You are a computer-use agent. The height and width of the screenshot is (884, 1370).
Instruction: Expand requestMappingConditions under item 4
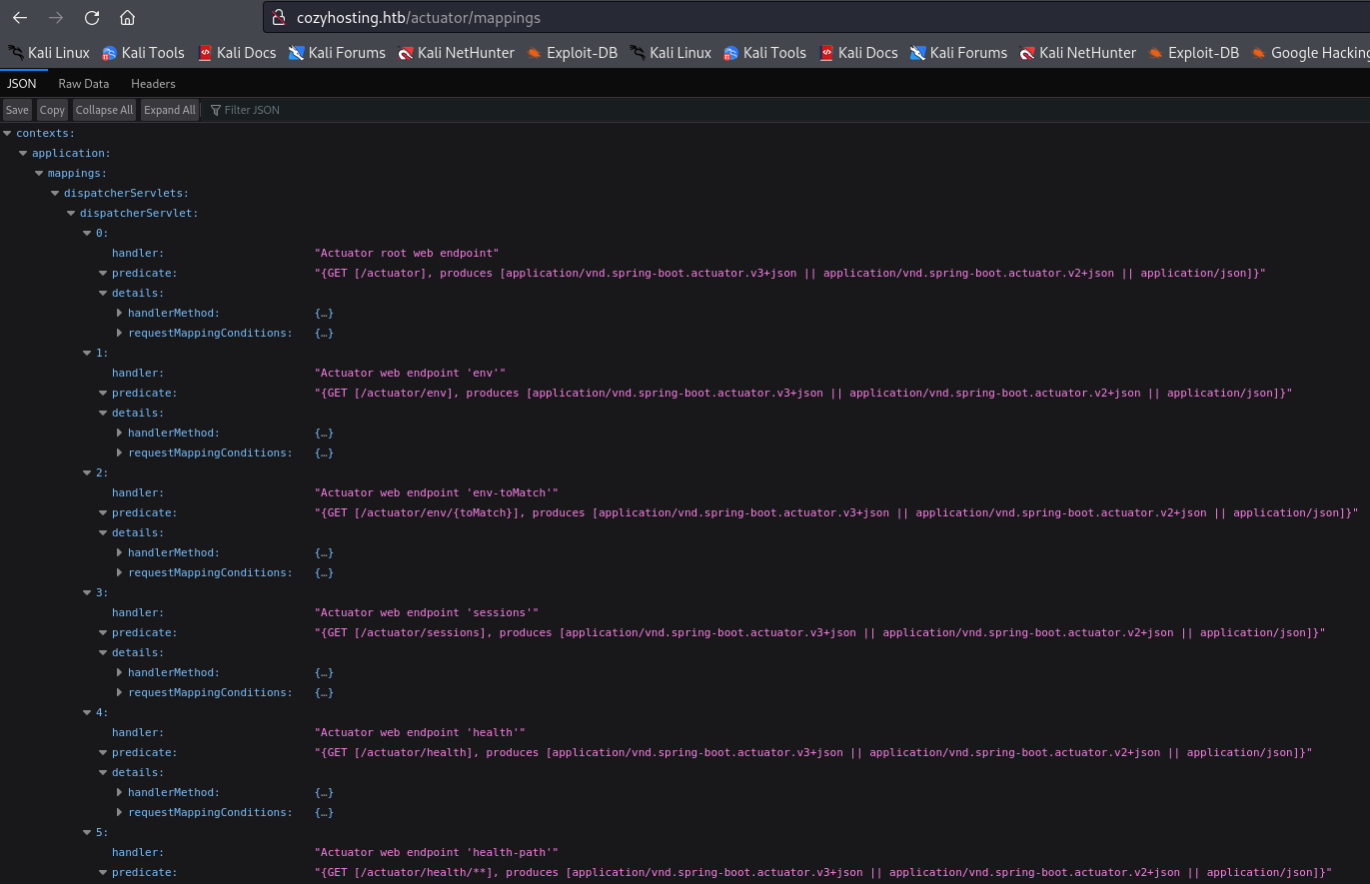click(120, 812)
